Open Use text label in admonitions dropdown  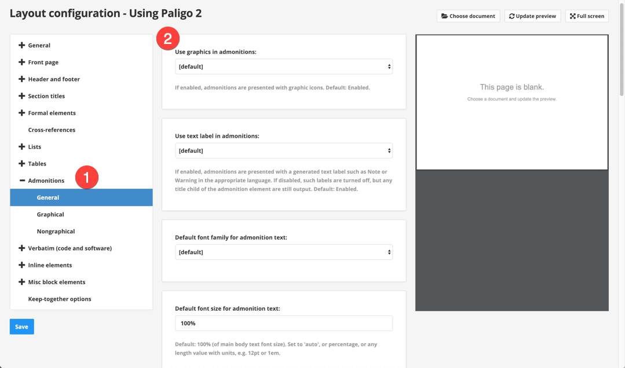(283, 151)
